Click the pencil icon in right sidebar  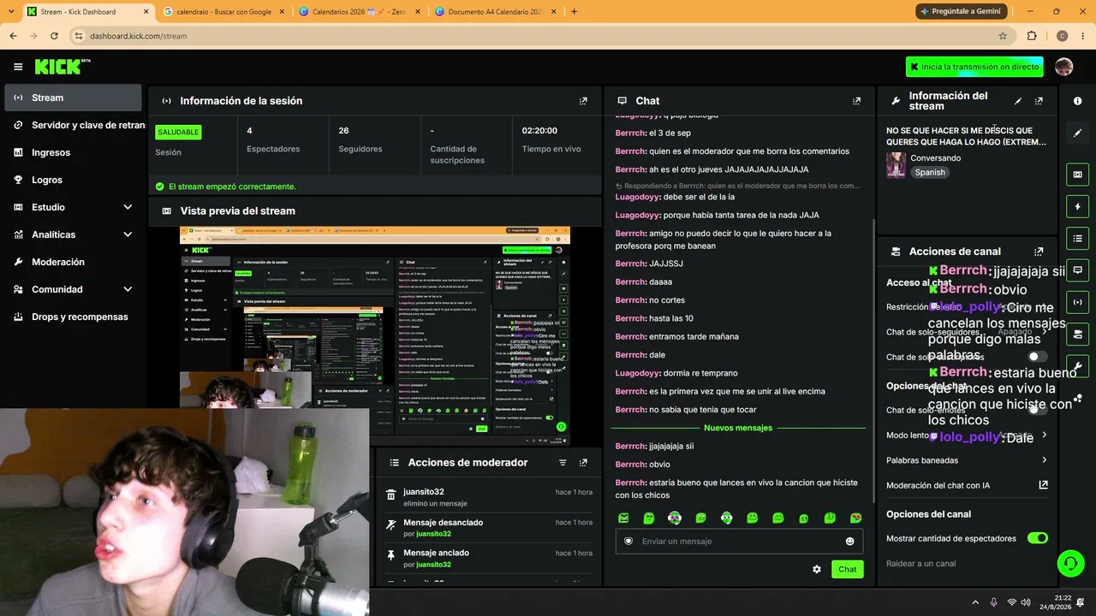1077,133
